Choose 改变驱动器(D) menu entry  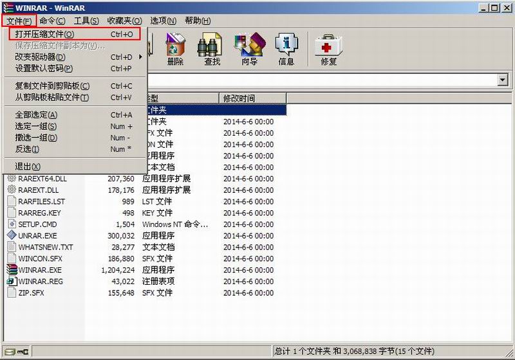pyautogui.click(x=75, y=57)
